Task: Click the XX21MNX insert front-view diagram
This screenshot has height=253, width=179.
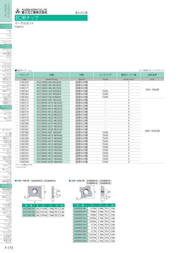Action: click(x=35, y=193)
